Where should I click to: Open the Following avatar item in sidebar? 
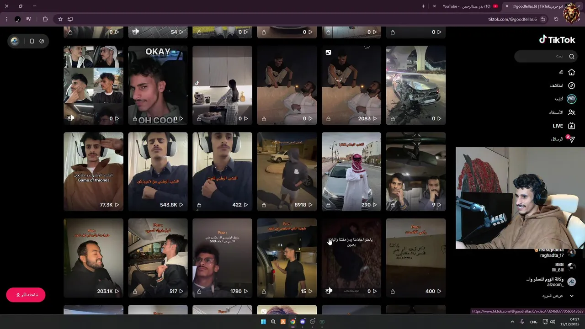click(571, 99)
